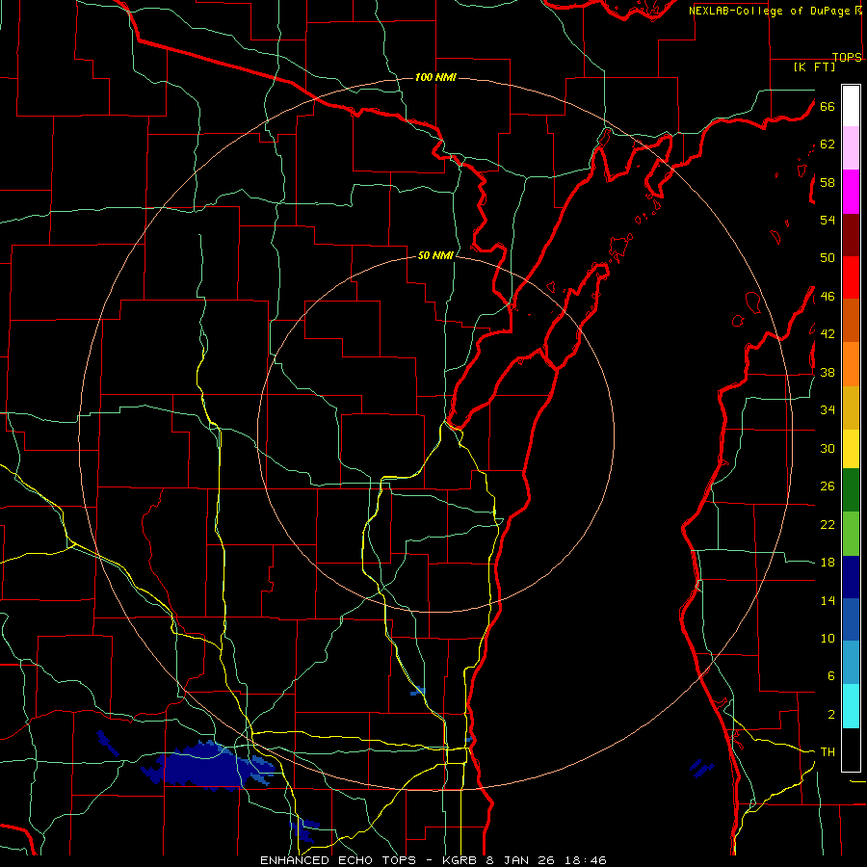Screen dimensions: 867x867
Task: Click the gold legend swatch
Action: click(x=851, y=407)
